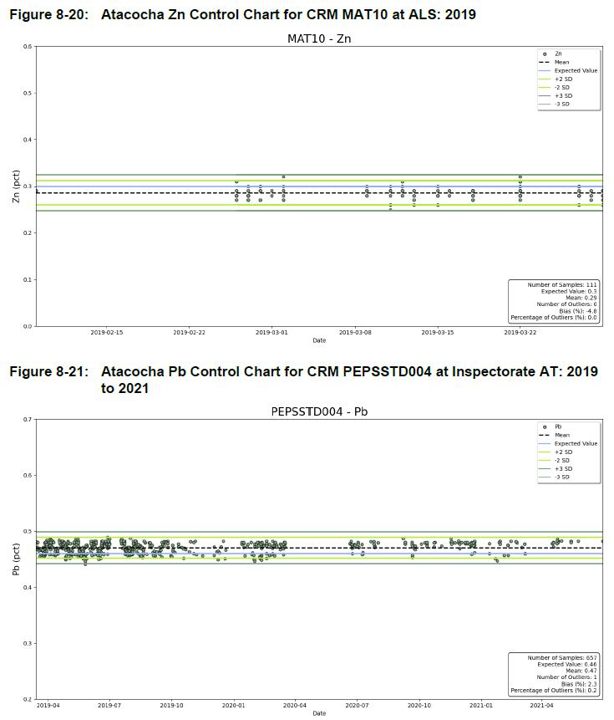Click y-axis tick '0.6' on Zn chart
Viewport: 614px width, 720px height.
(x=28, y=46)
